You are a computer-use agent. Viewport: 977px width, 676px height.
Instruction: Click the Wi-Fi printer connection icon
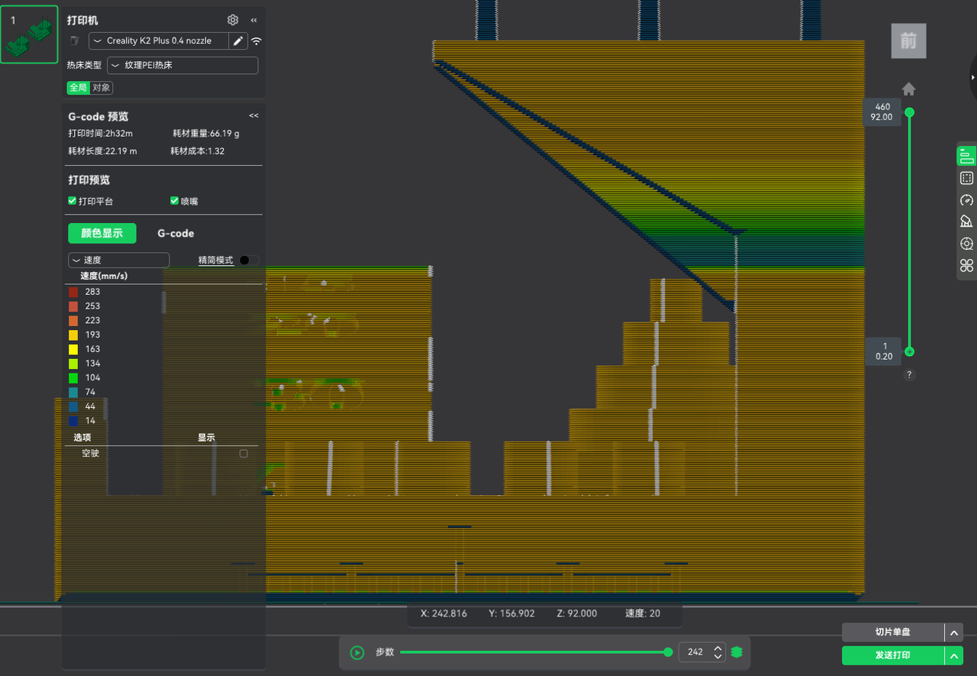pyautogui.click(x=256, y=41)
